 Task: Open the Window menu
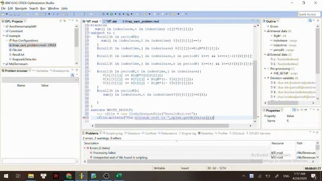pyautogui.click(x=53, y=9)
